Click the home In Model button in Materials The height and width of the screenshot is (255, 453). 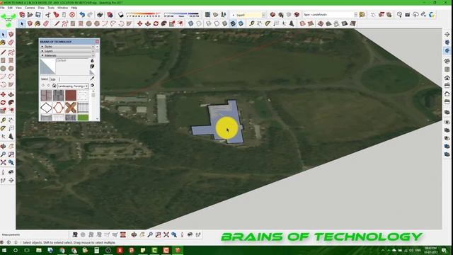54,86
